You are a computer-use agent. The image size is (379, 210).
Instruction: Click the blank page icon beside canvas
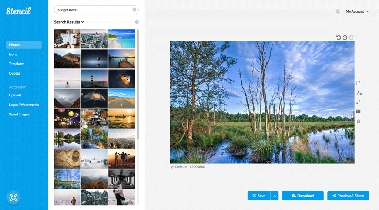[x=358, y=83]
